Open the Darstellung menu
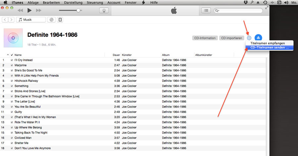Screen dimensions: 298x156 point(73,2)
